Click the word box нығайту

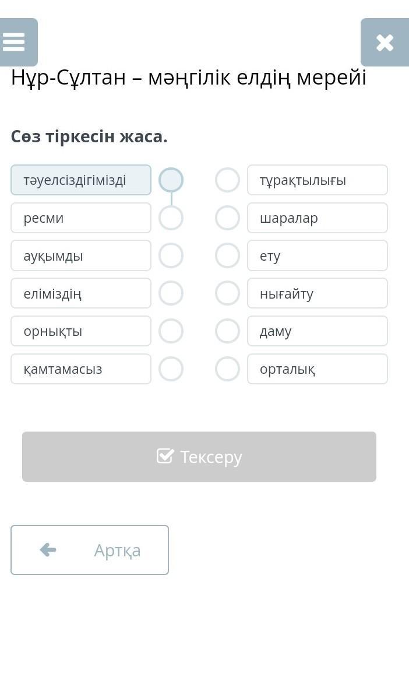(x=318, y=293)
